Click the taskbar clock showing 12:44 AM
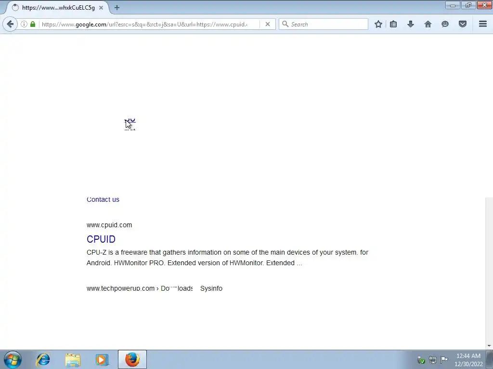 pyautogui.click(x=468, y=360)
